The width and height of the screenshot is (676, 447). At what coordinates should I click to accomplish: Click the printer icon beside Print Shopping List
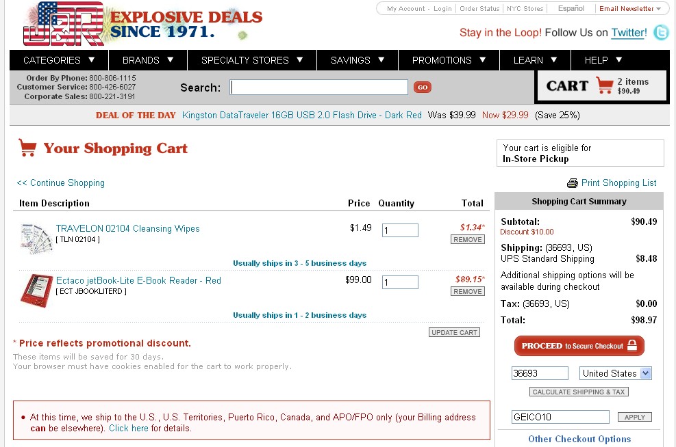pyautogui.click(x=572, y=183)
